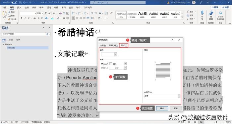
Task: Toggle Show paragraph marks icon
Action: click(x=111, y=13)
